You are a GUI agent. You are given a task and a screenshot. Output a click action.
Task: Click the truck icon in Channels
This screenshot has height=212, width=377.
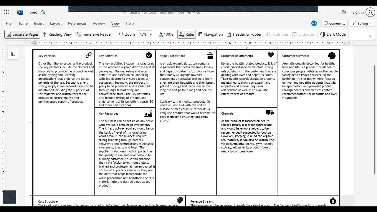click(270, 112)
